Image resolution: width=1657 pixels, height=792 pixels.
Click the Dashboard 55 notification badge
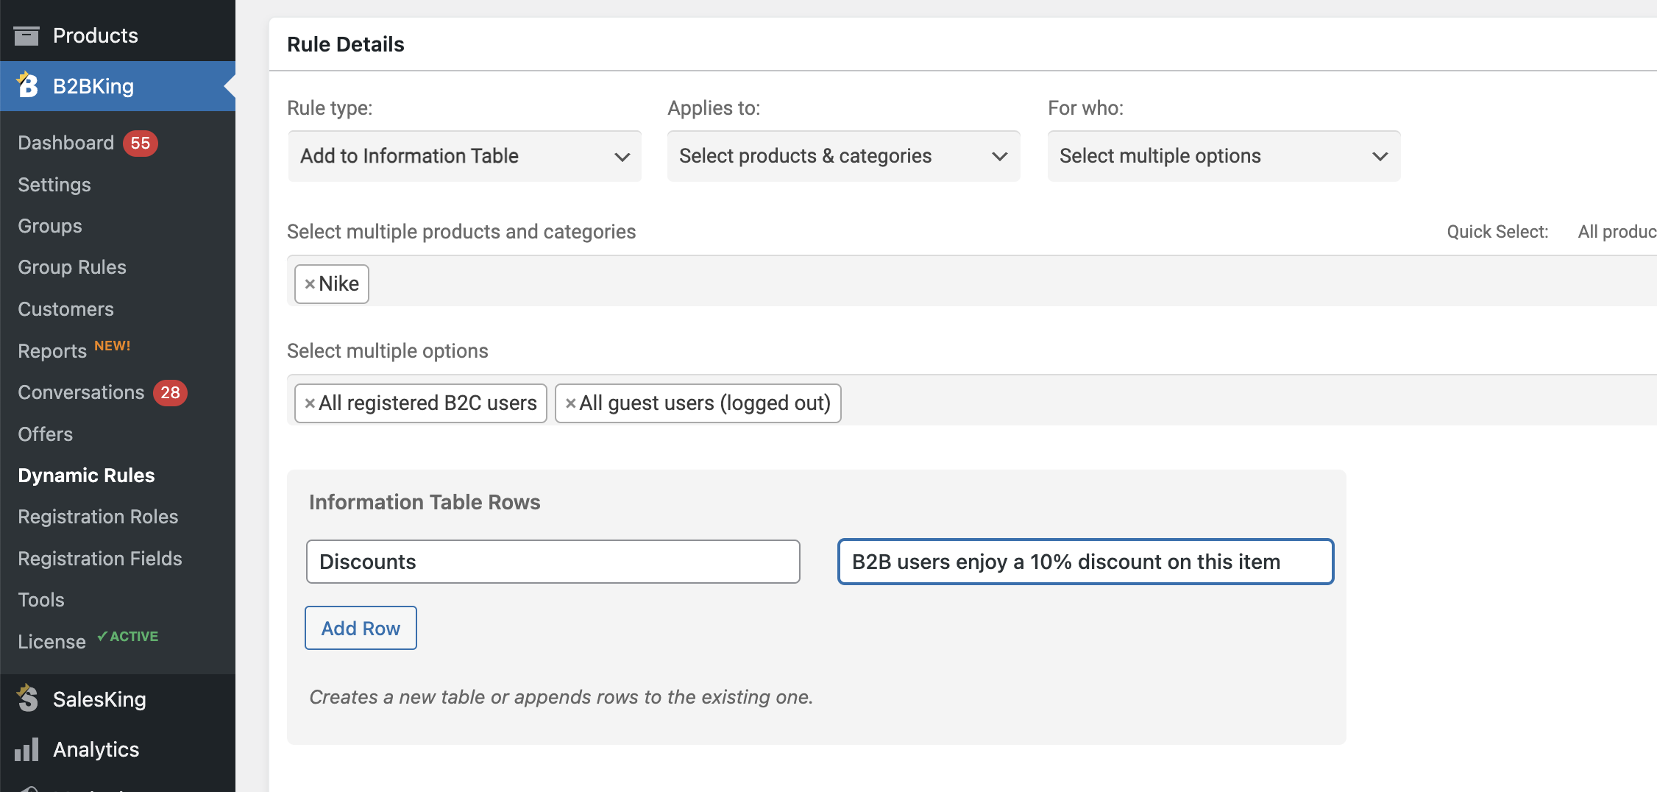point(141,143)
